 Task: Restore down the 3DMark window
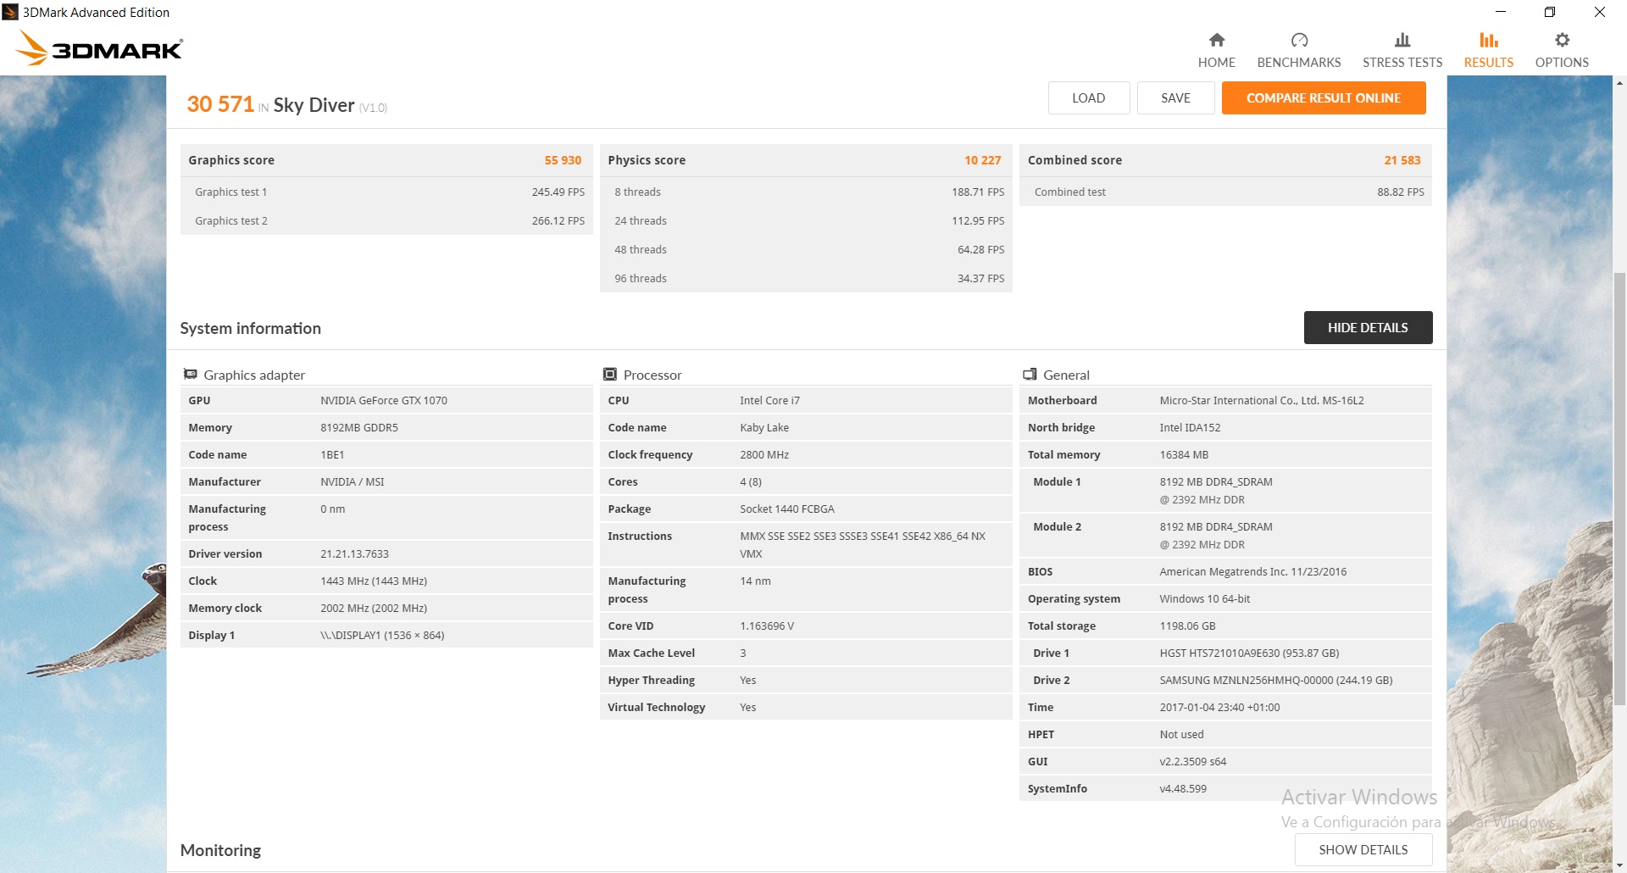[x=1549, y=12]
